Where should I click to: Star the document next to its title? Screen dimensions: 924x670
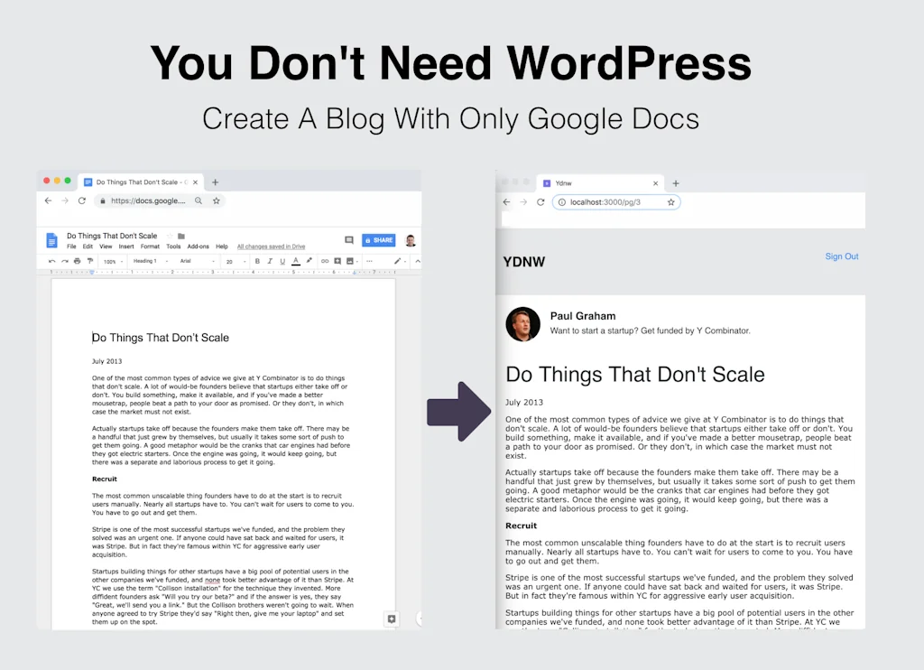170,237
